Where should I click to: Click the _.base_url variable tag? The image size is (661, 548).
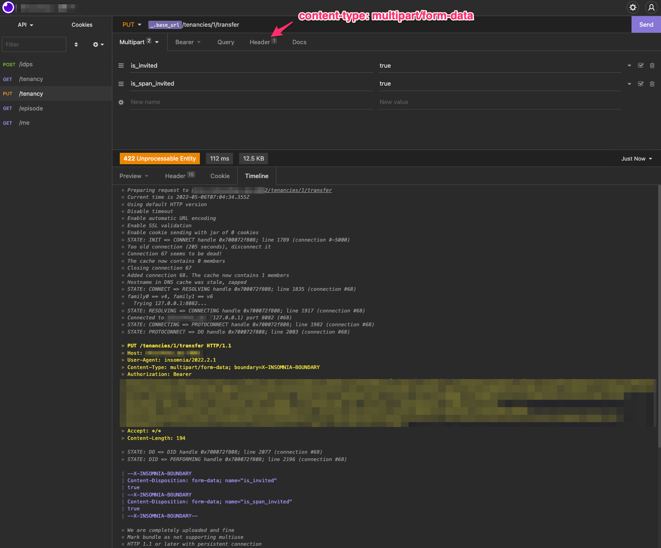164,25
